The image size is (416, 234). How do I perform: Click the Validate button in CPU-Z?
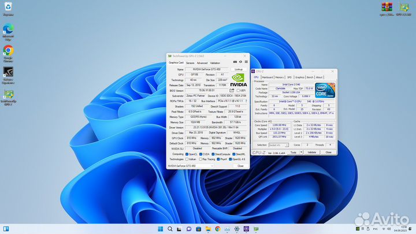click(312, 153)
